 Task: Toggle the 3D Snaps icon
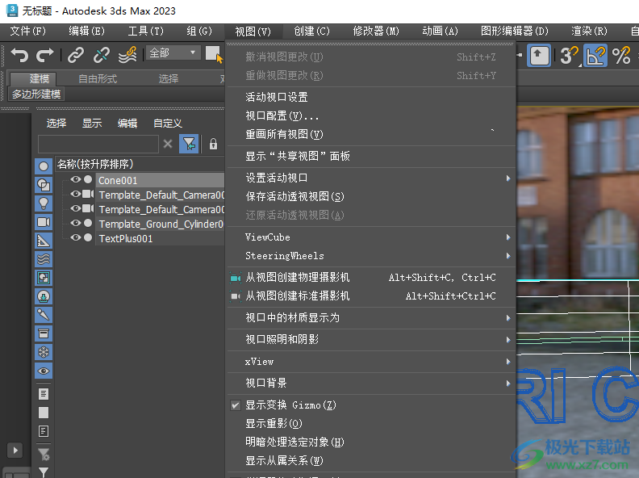(x=569, y=56)
